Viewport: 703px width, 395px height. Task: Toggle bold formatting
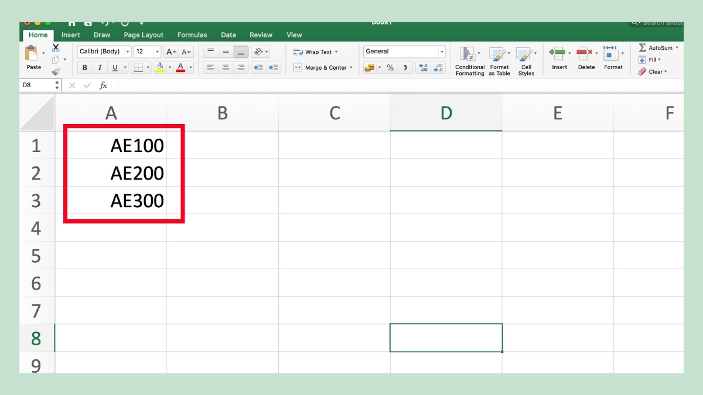point(84,67)
